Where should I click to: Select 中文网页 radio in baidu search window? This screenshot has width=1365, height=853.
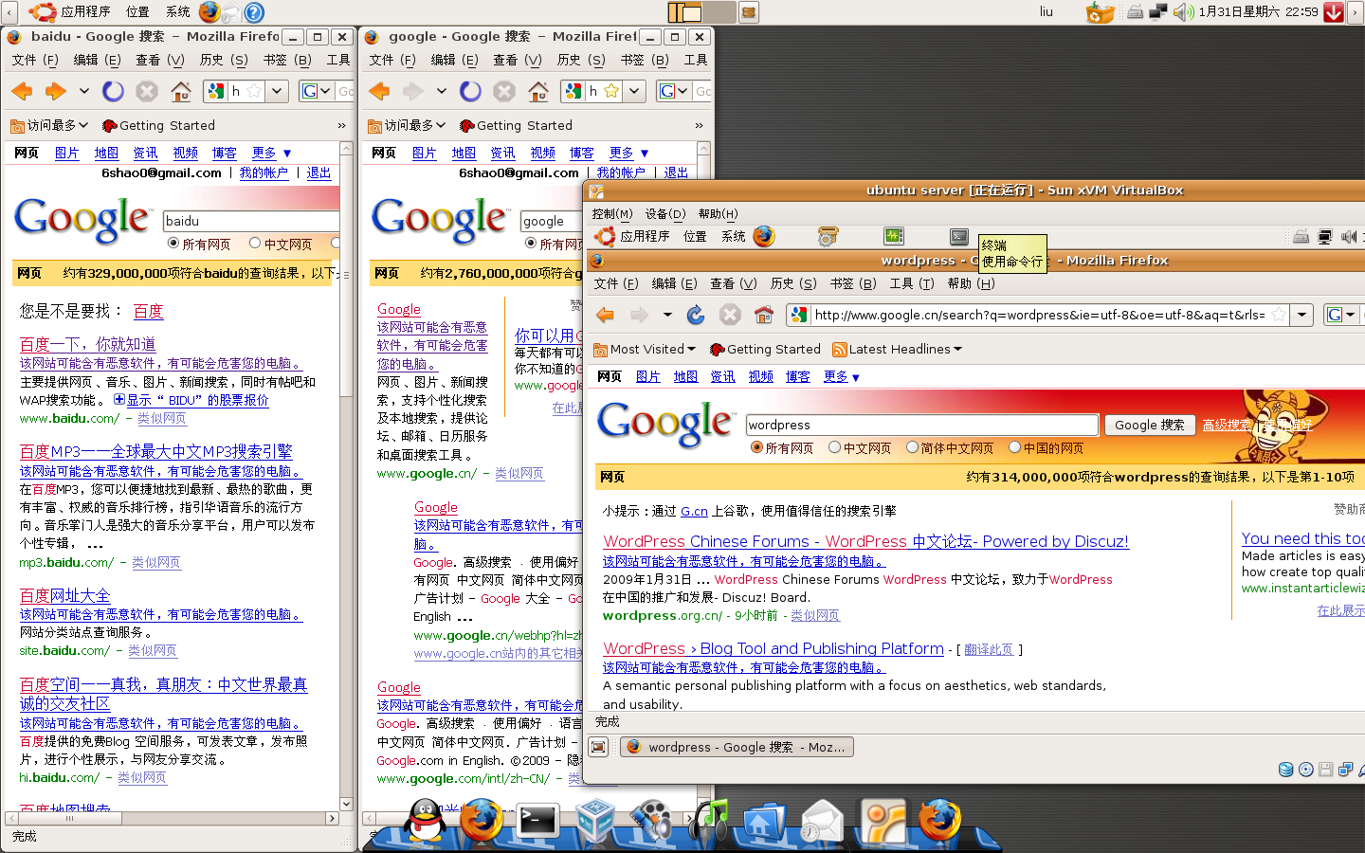point(255,243)
